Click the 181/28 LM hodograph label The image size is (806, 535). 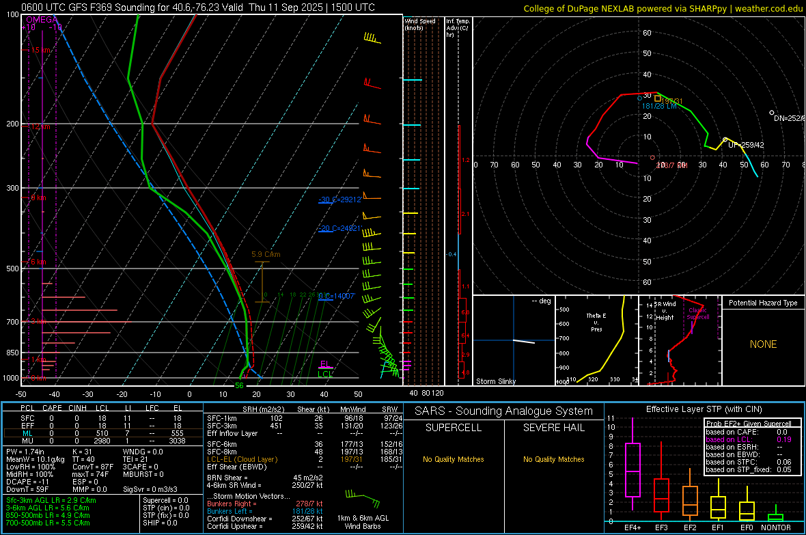point(659,106)
